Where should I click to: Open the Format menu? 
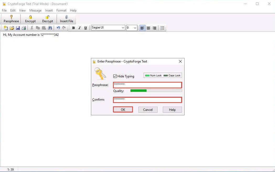(x=61, y=10)
